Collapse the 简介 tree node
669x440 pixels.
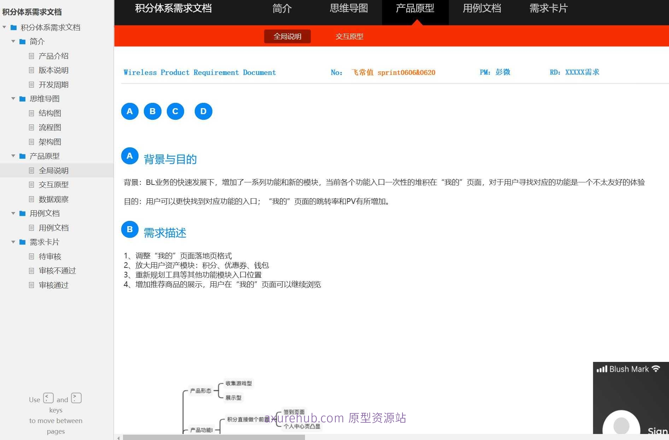13,41
